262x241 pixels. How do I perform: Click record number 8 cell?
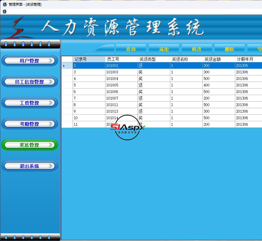click(x=89, y=105)
